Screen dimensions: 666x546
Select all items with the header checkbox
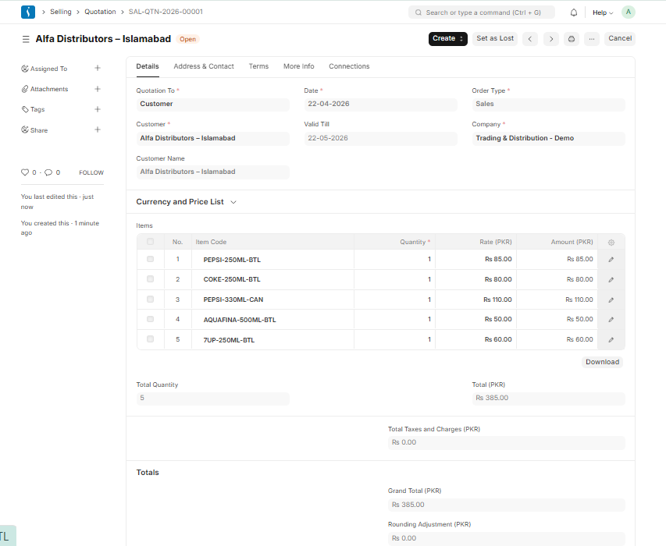pos(150,242)
